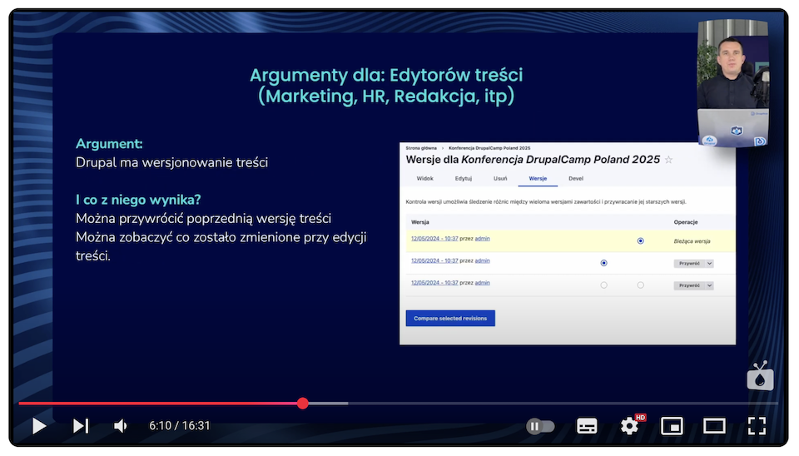Click Przywróć button in the second row
This screenshot has width=799, height=456.
pos(689,264)
